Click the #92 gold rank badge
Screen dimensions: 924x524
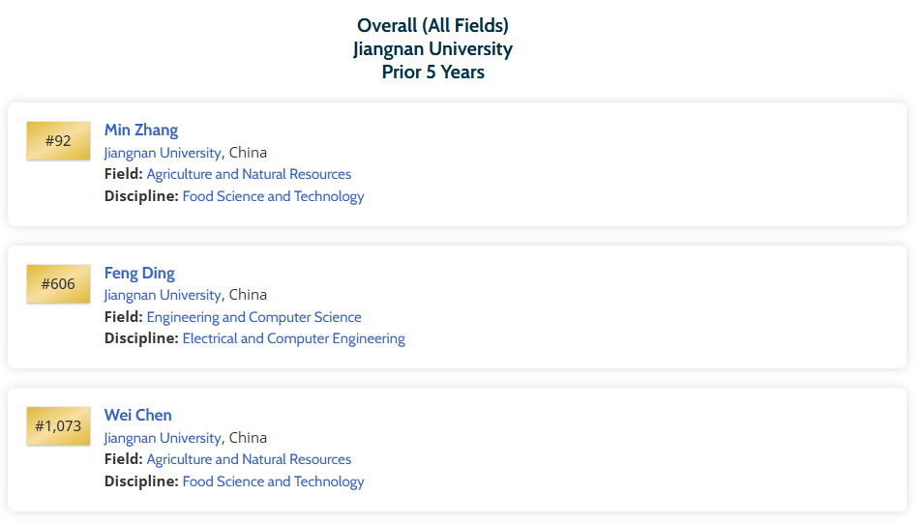pyautogui.click(x=58, y=141)
